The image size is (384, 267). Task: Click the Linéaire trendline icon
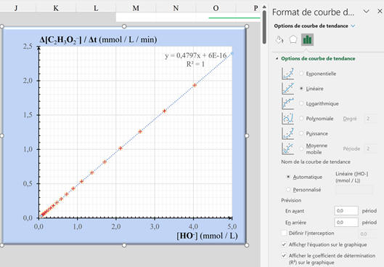(x=287, y=88)
